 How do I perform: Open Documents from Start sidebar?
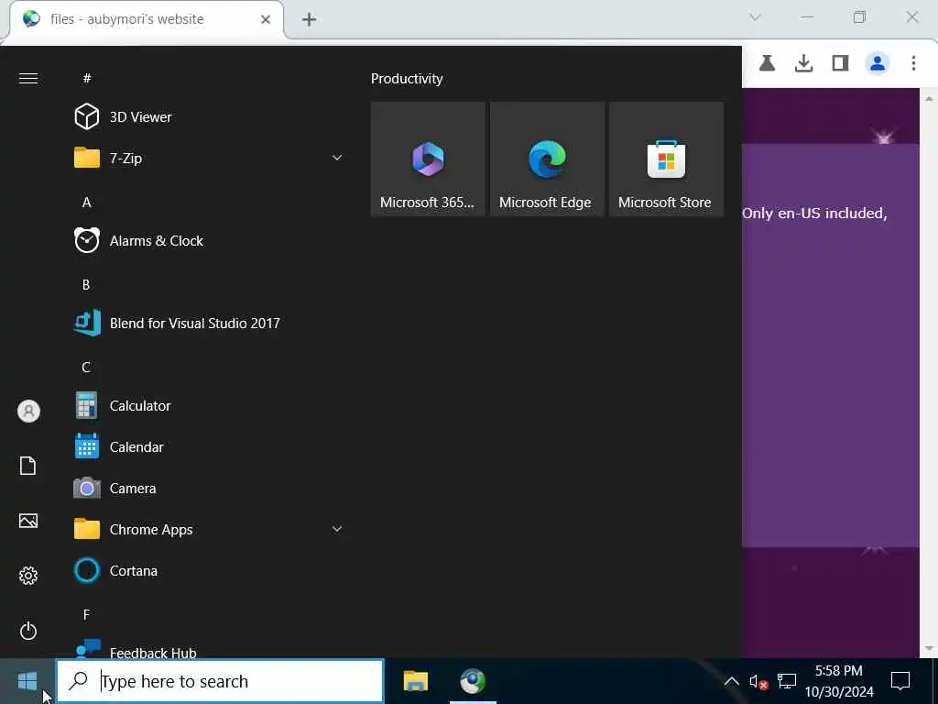(28, 466)
